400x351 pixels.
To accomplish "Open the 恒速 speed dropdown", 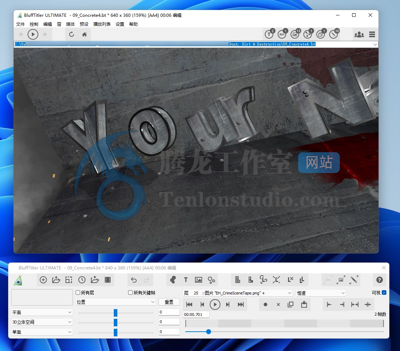I will pyautogui.click(x=321, y=293).
